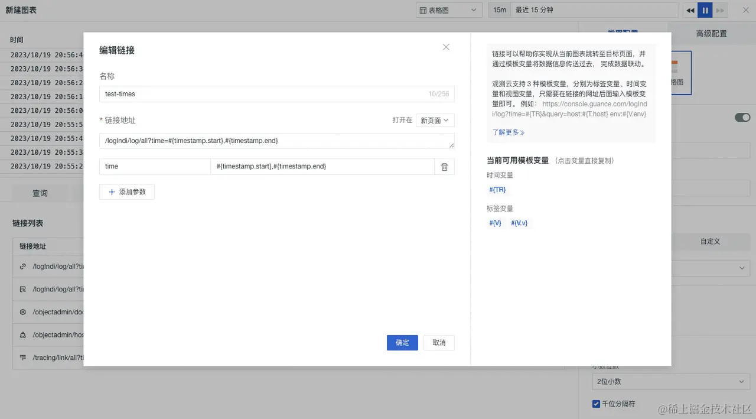Open the 2位小数 decimal dropdown

[x=671, y=382]
